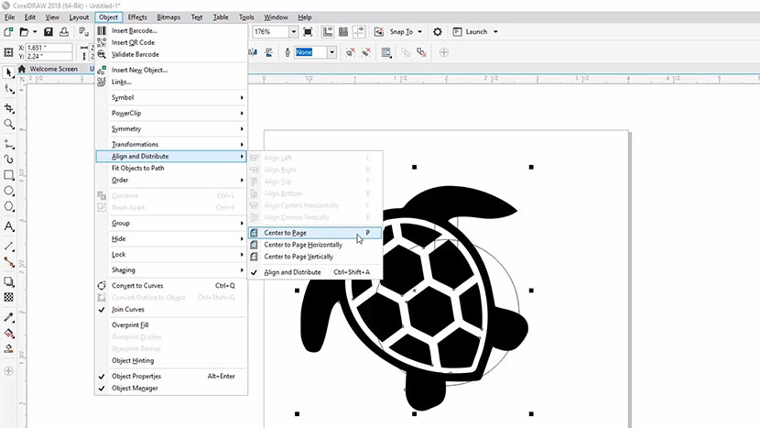This screenshot has width=760, height=428.
Task: Choose Center to Page in the submenu
Action: [x=285, y=233]
